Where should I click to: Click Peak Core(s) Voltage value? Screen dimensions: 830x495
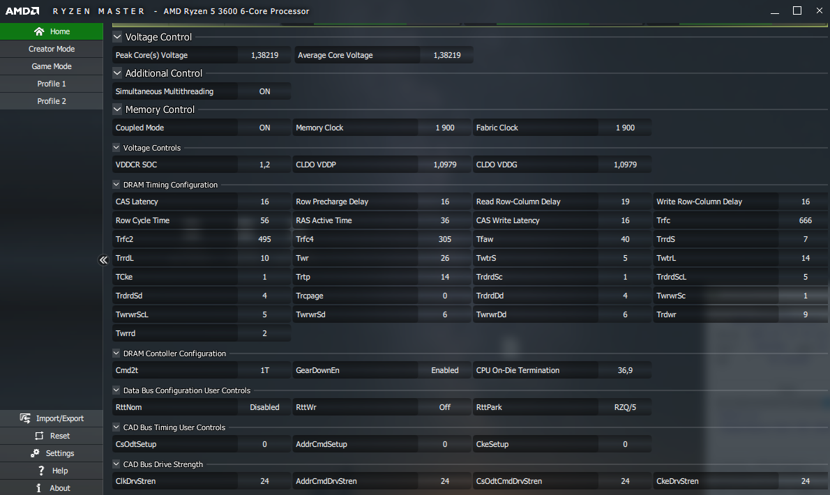264,55
